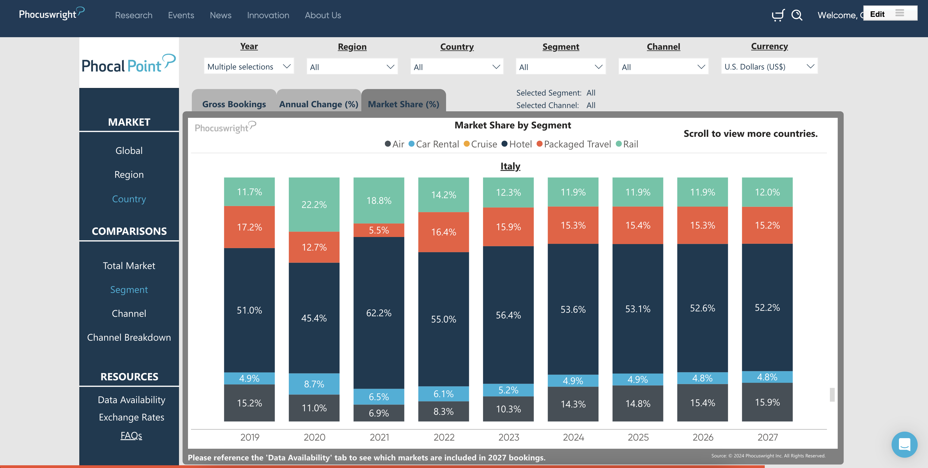Open the hamburger menu next to Edit
Image resolution: width=928 pixels, height=468 pixels.
coord(899,13)
